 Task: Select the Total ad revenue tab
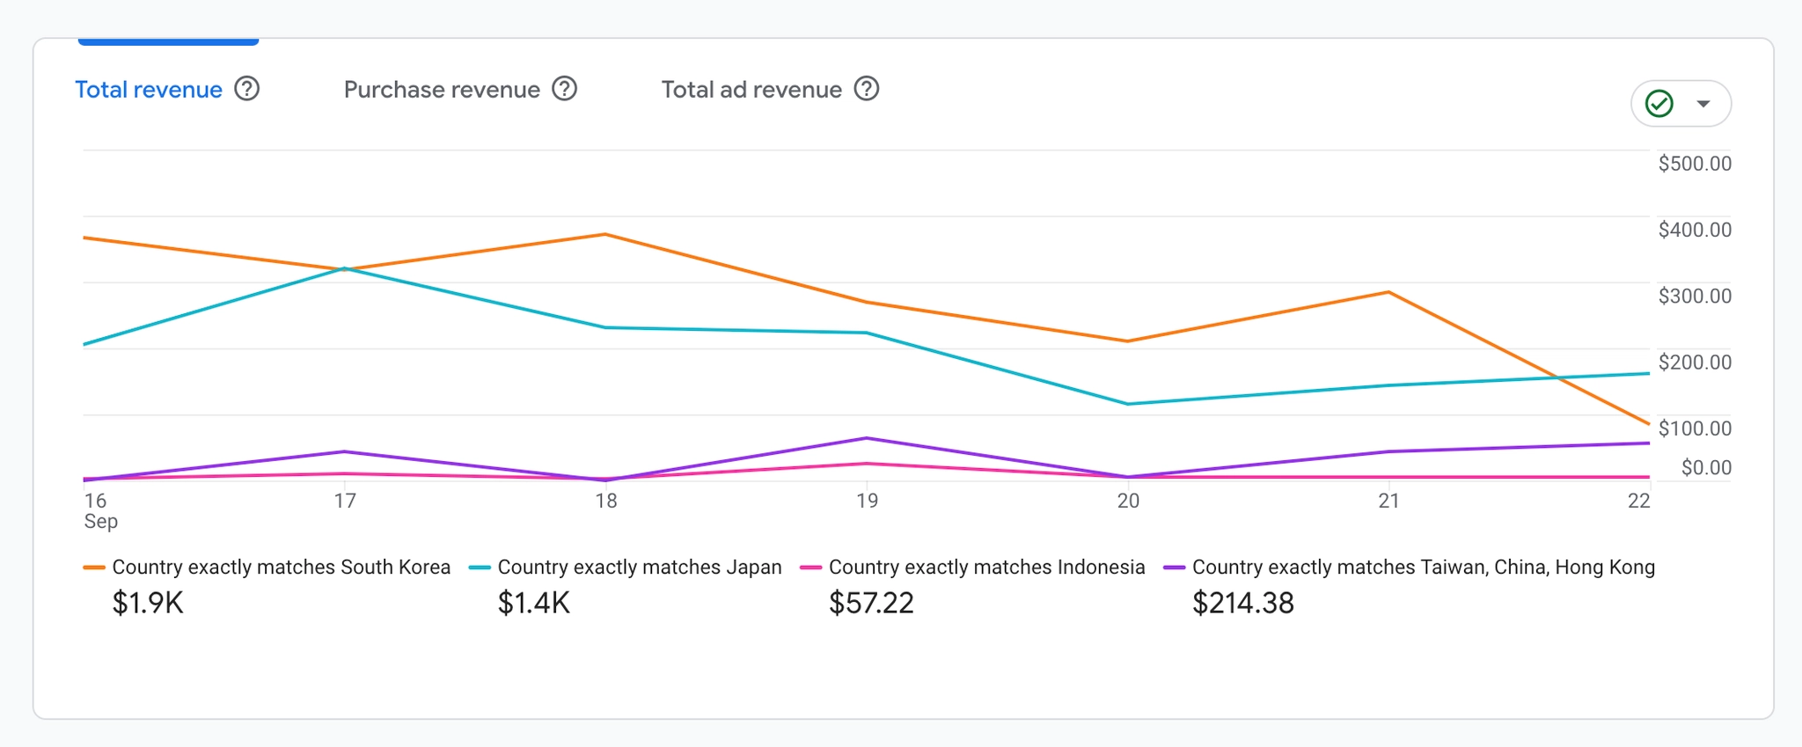(x=751, y=90)
